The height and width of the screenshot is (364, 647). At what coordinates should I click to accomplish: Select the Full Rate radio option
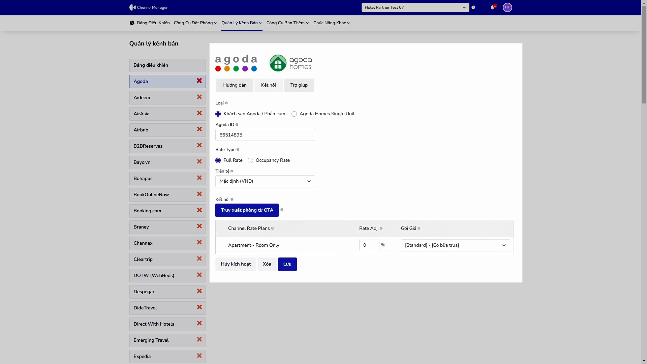[218, 160]
